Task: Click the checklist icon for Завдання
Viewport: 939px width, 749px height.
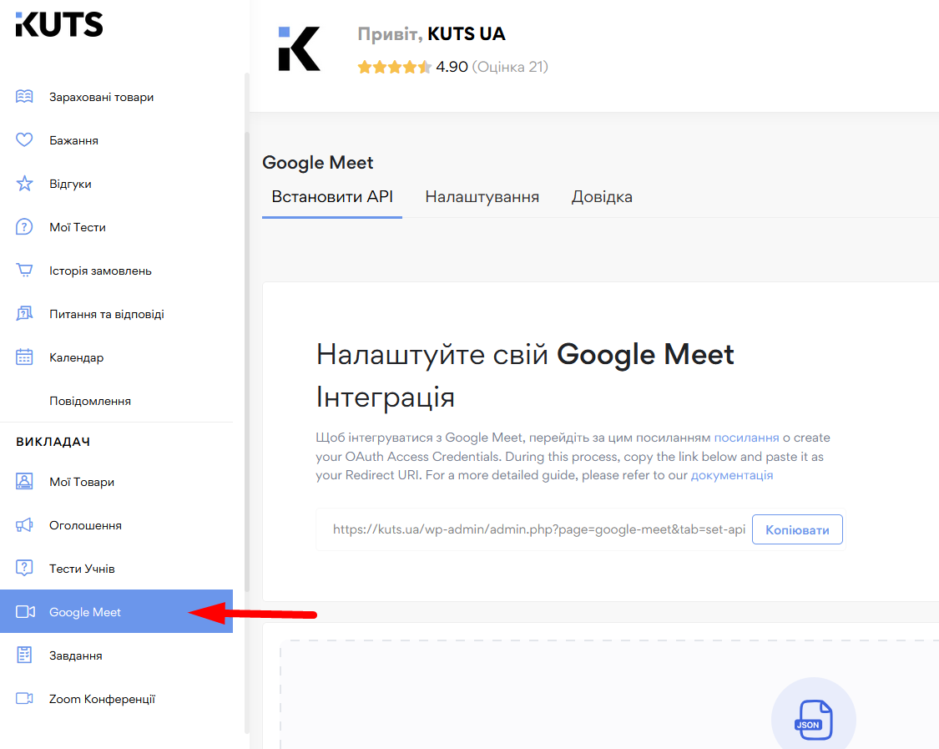Action: pyautogui.click(x=24, y=655)
